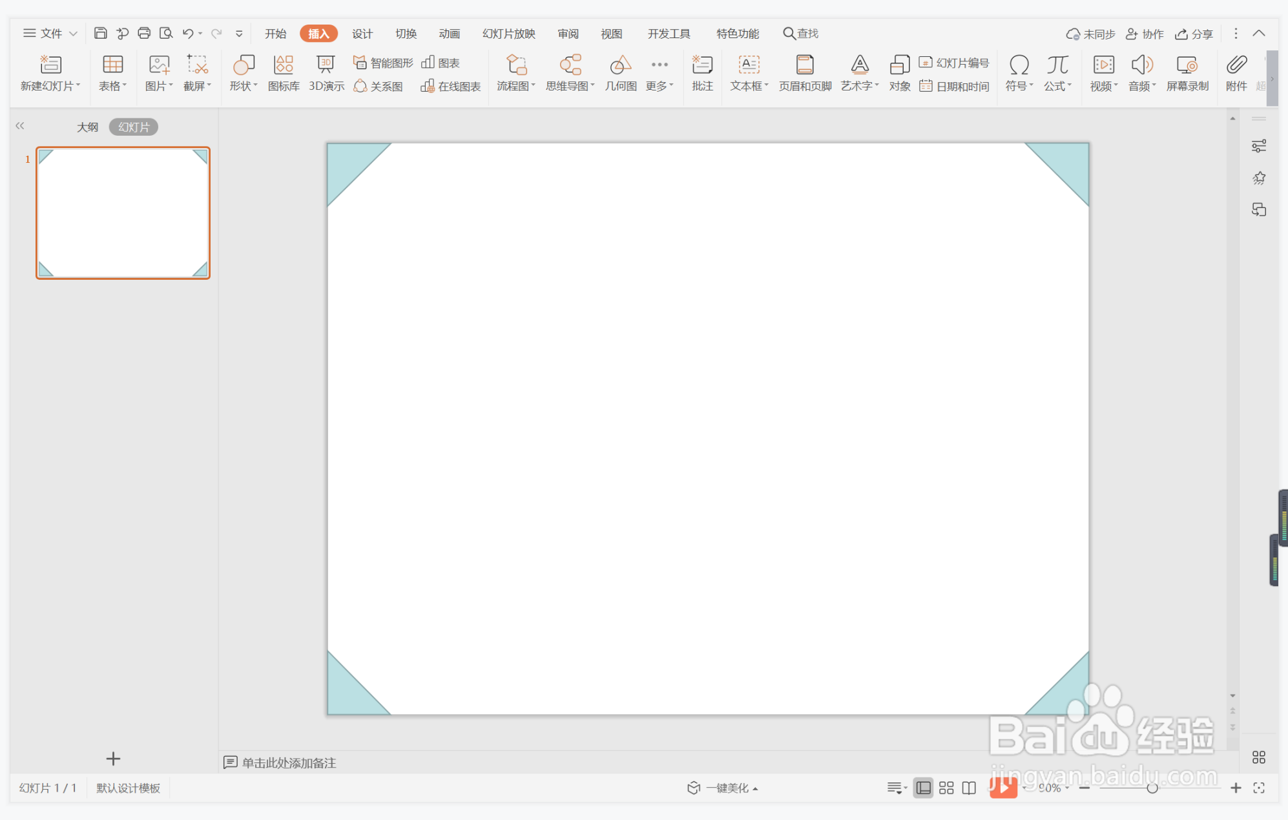Open 在线图表 online chart

(x=451, y=86)
